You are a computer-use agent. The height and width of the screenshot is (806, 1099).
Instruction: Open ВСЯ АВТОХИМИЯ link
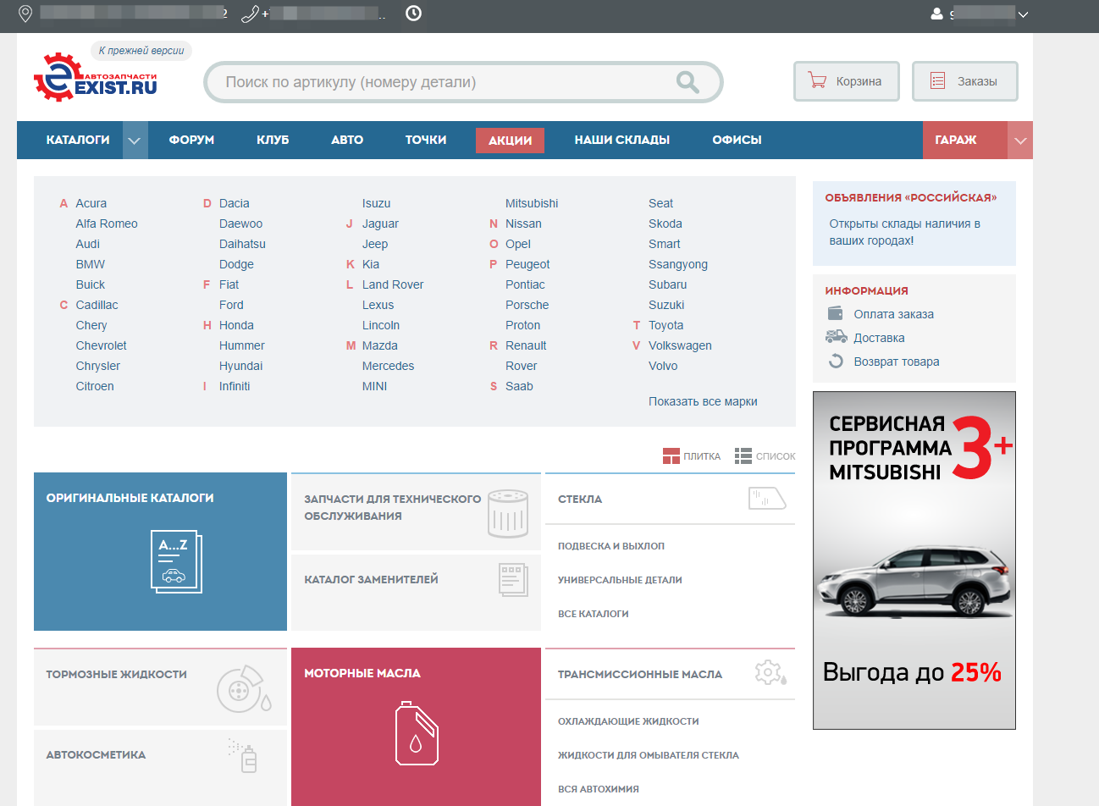[599, 789]
